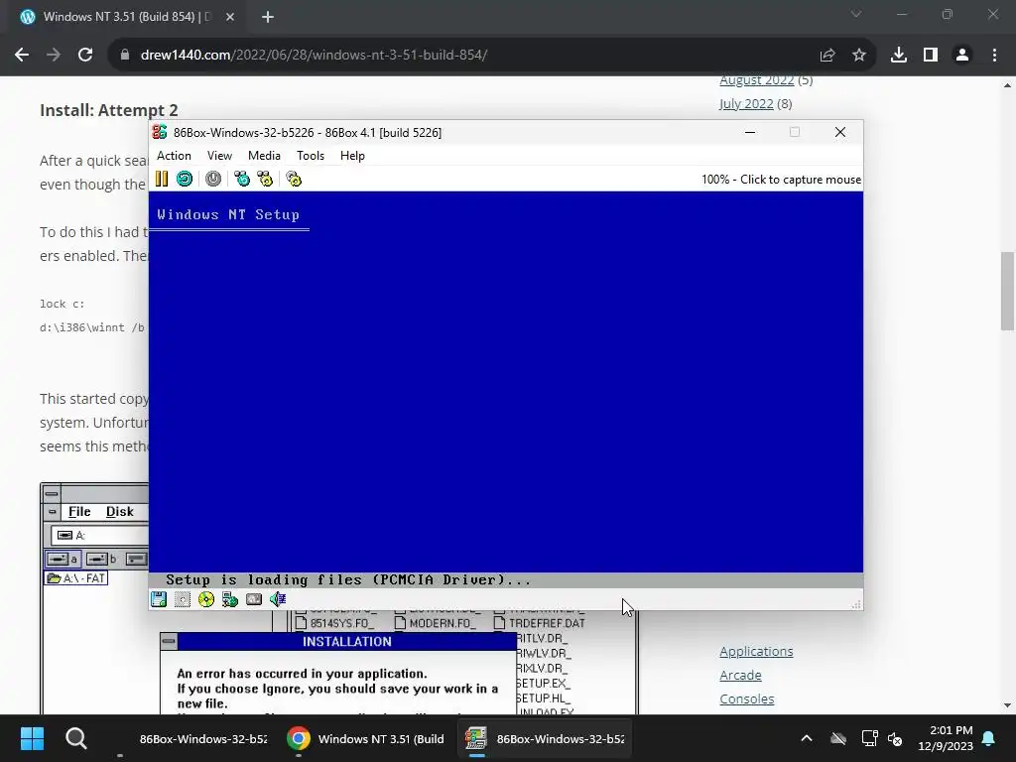Viewport: 1016px width, 762px height.
Task: Open July 2022 archive link
Action: (x=746, y=103)
